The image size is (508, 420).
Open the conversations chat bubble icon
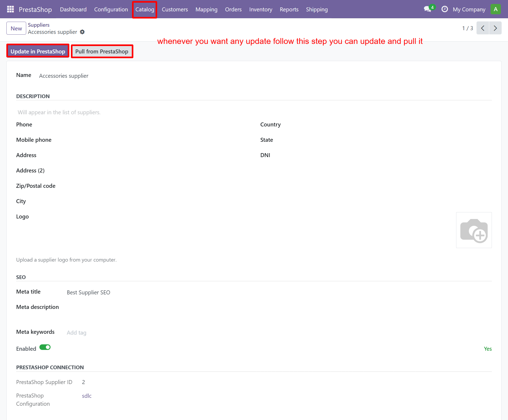click(427, 9)
